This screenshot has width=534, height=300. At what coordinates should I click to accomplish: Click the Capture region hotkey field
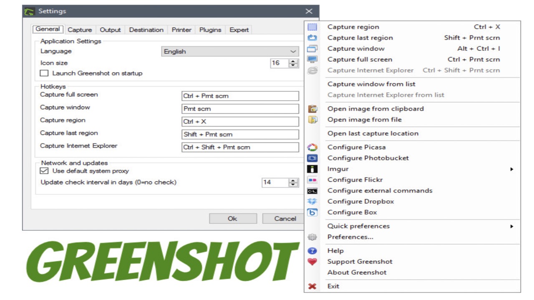coord(240,122)
